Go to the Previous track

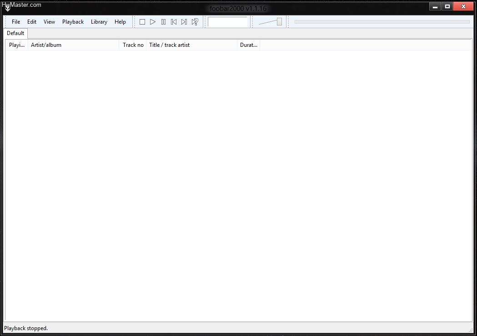174,22
